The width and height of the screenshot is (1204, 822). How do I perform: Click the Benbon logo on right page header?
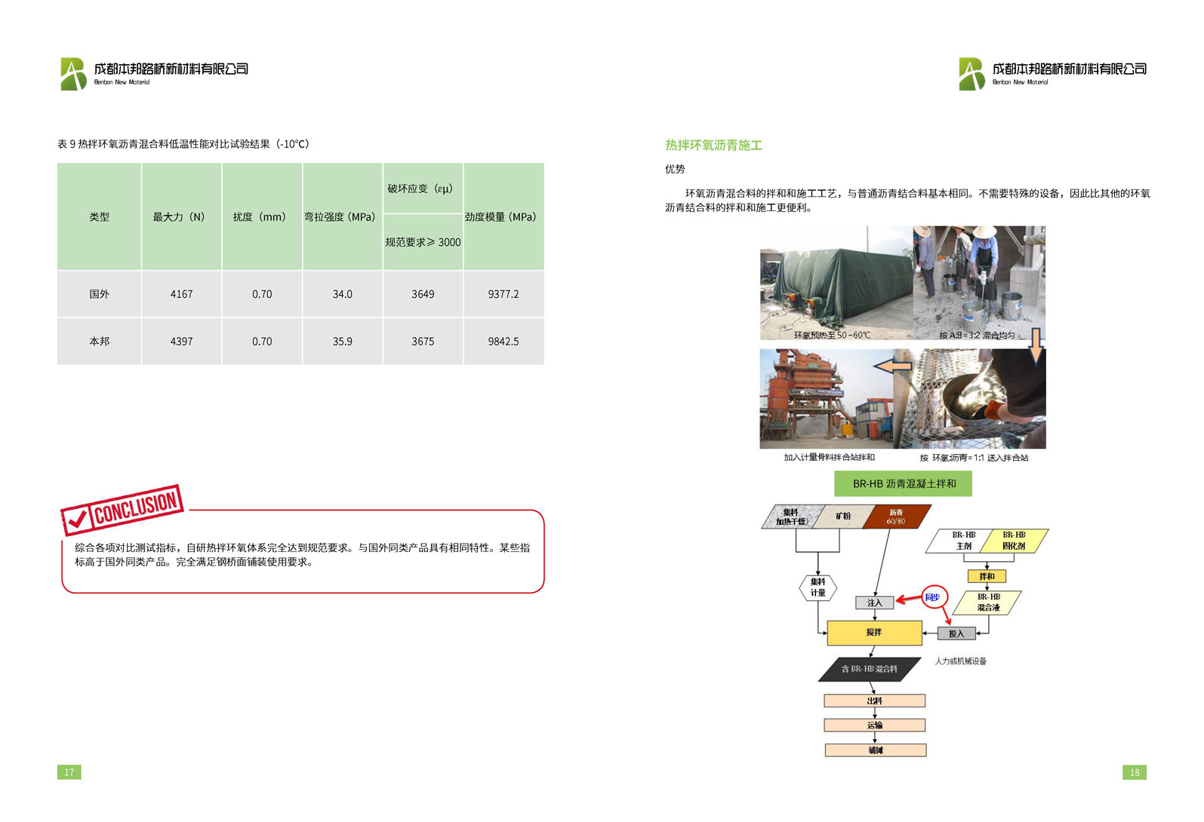tap(972, 74)
